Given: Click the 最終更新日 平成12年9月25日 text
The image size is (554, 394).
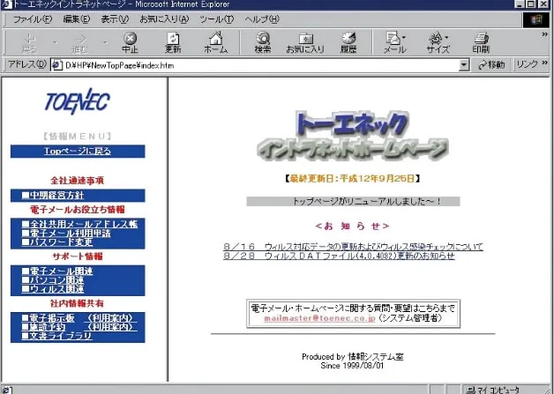Looking at the screenshot, I should pyautogui.click(x=353, y=179).
